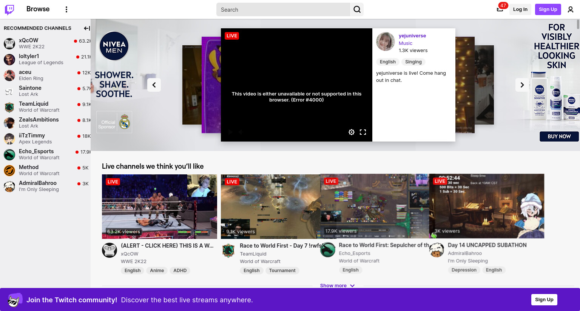580x311 pixels.
Task: Collapse the recommended channels sidebar
Action: click(x=86, y=28)
